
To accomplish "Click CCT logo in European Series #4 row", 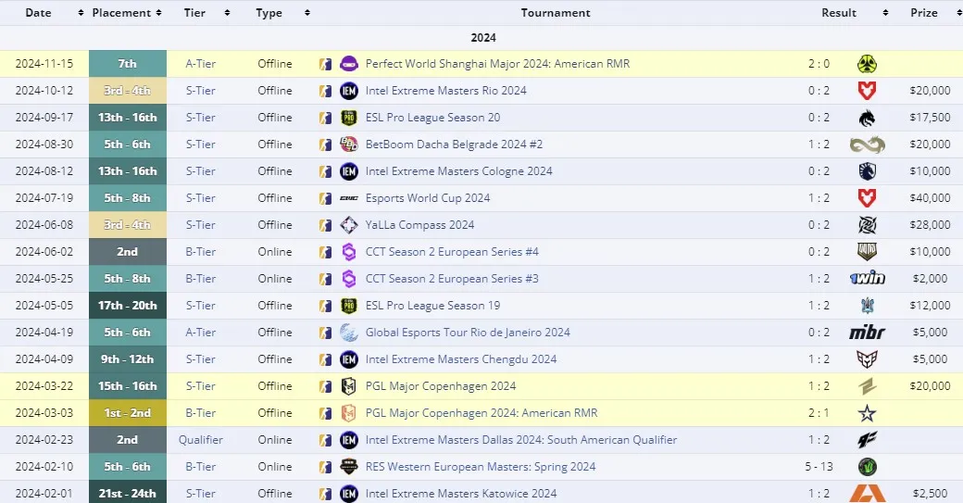I will tap(349, 252).
